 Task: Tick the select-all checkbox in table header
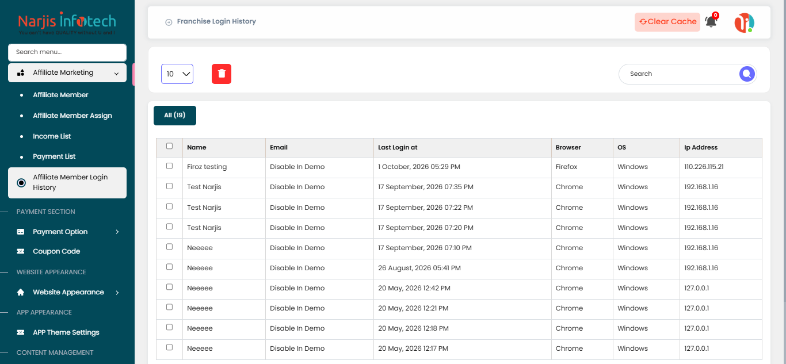click(x=169, y=146)
